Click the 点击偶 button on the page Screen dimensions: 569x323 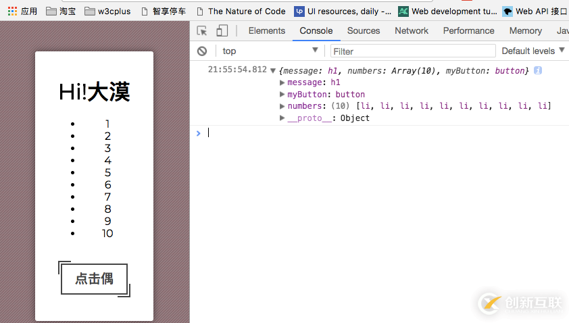click(95, 278)
